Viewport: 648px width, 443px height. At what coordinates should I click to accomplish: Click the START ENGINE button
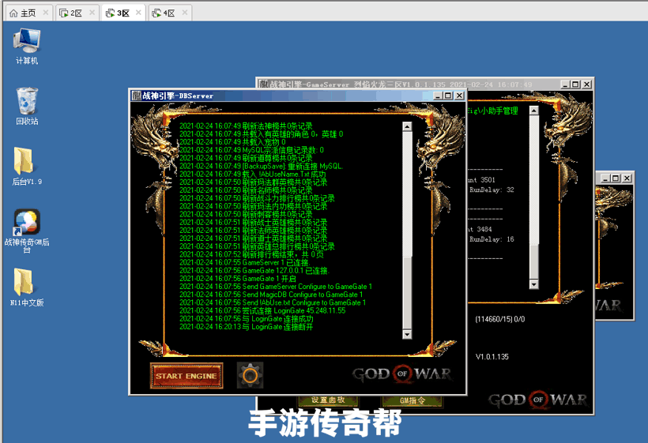(x=186, y=376)
